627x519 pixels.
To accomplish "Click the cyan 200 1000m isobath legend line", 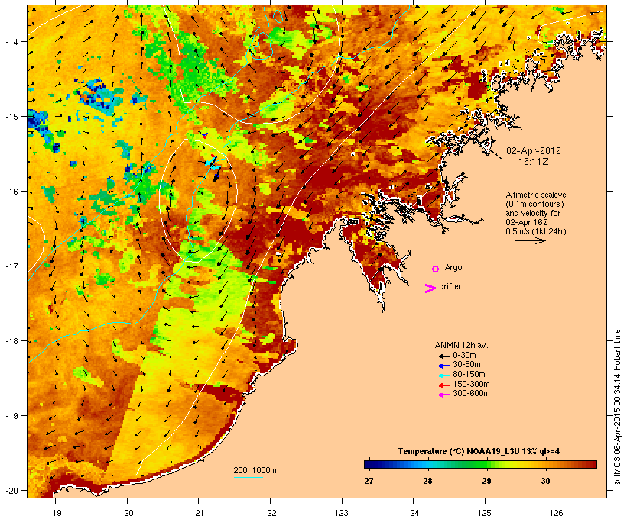I will [249, 477].
